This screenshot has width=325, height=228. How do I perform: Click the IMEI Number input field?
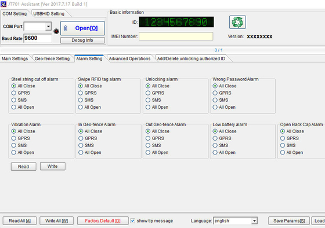(x=176, y=36)
